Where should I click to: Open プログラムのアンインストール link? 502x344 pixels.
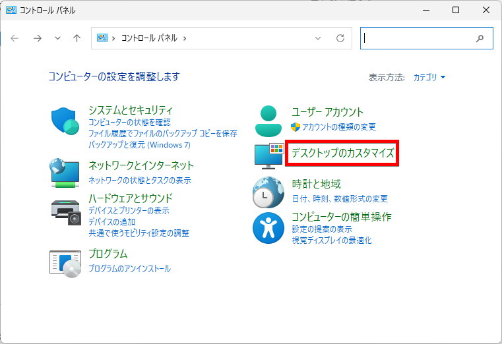pos(130,269)
